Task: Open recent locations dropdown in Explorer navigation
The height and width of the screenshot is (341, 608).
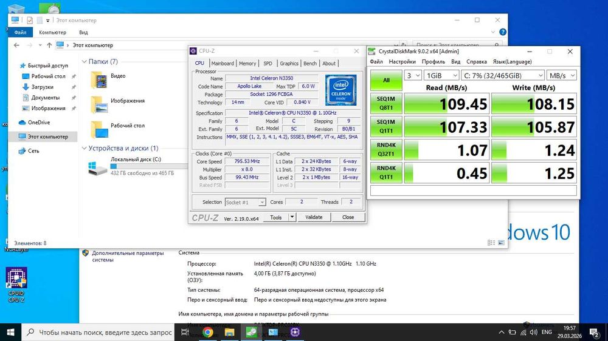Action: tap(40, 46)
